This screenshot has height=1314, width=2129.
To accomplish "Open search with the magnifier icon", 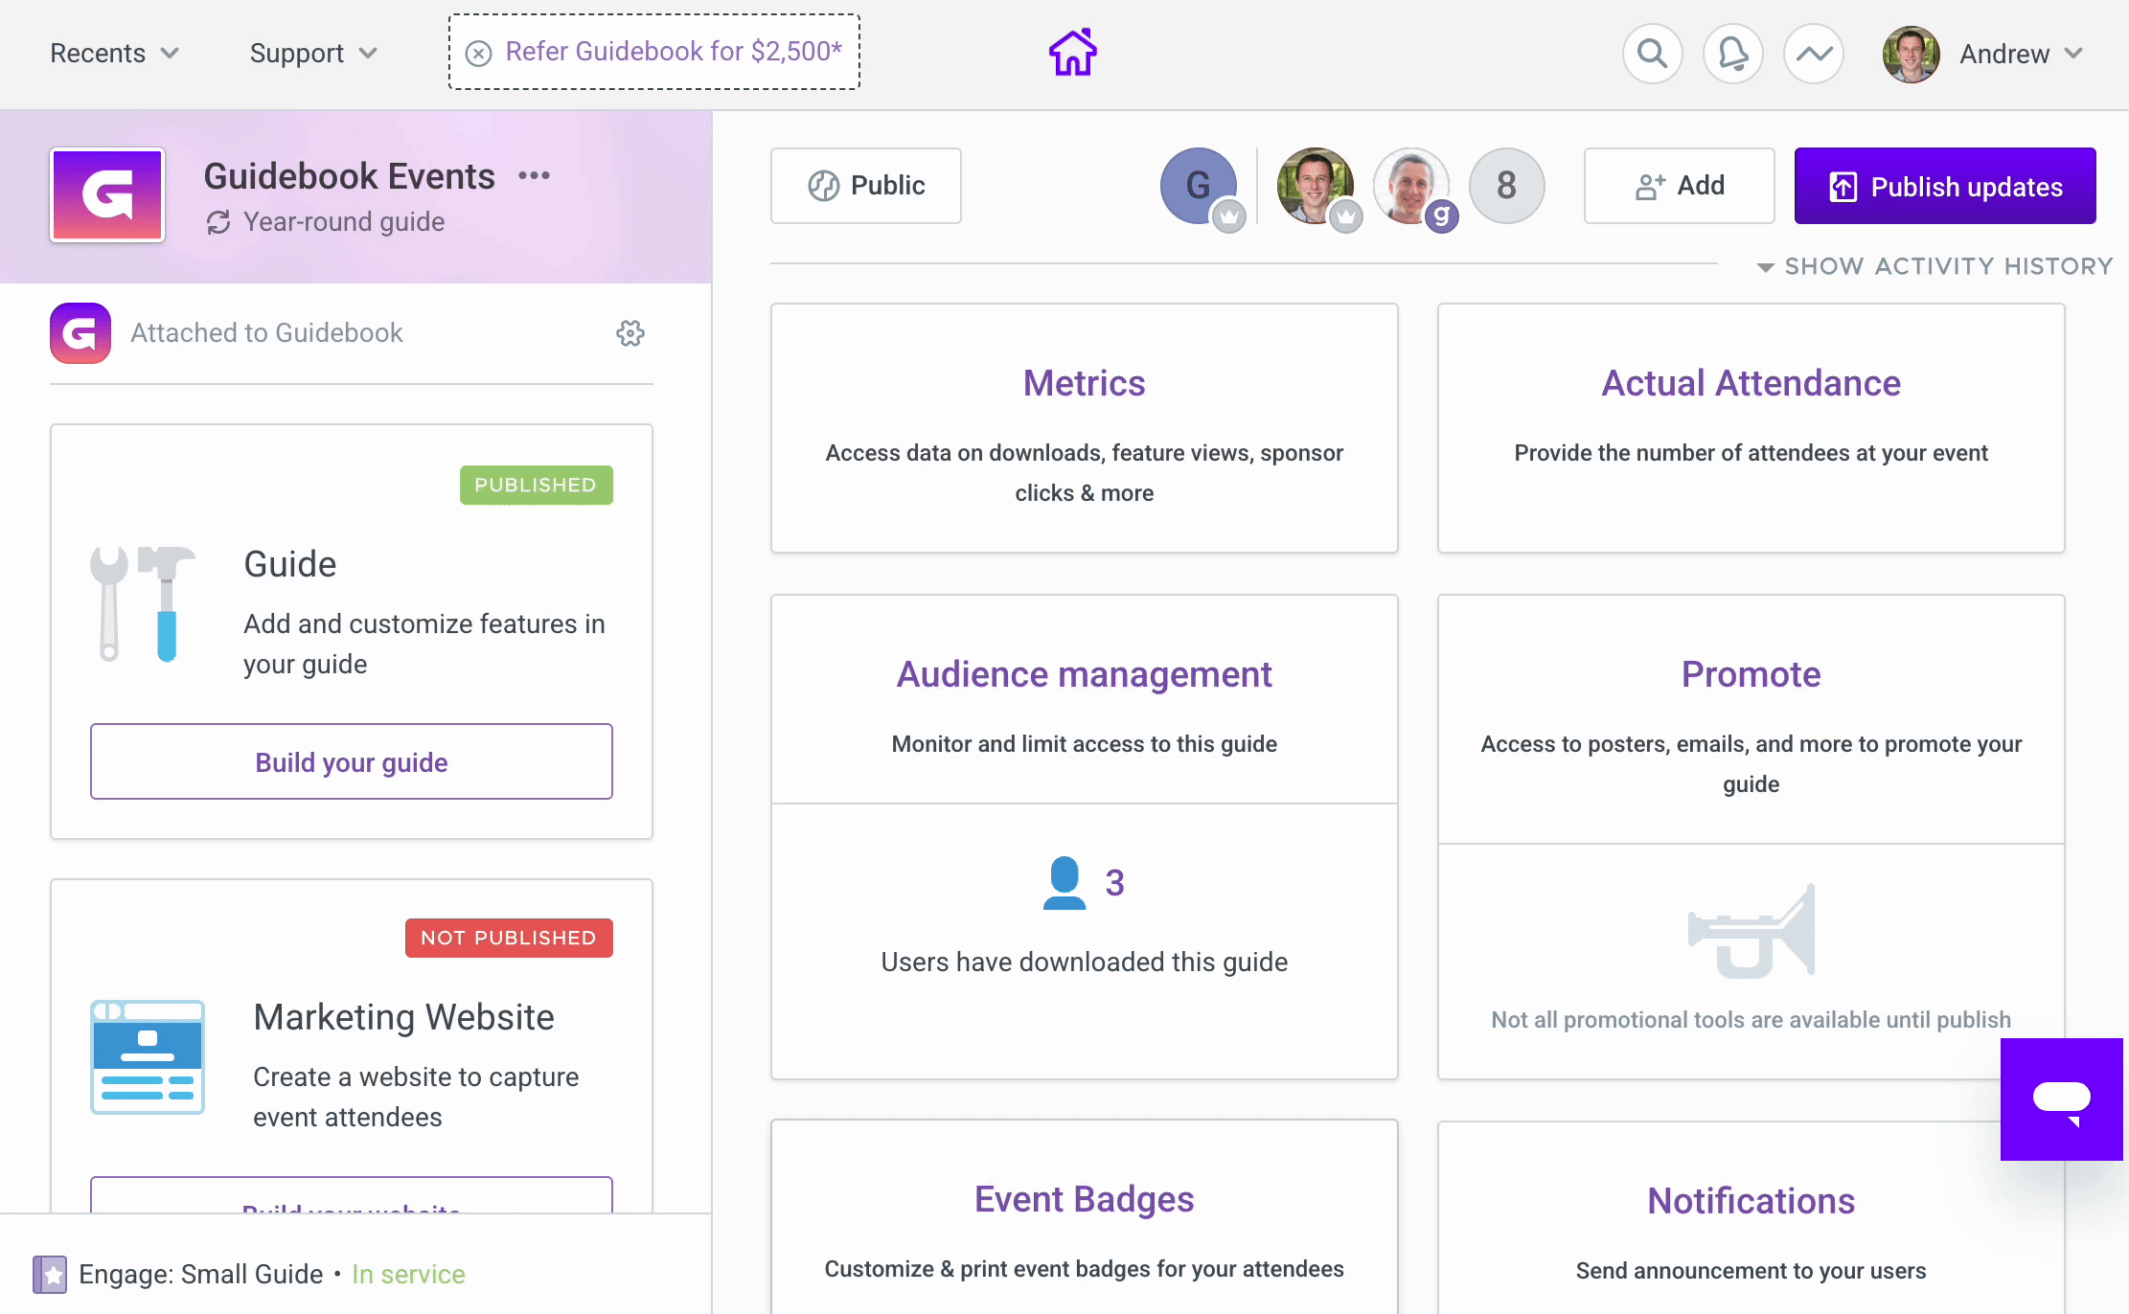I will [x=1652, y=54].
